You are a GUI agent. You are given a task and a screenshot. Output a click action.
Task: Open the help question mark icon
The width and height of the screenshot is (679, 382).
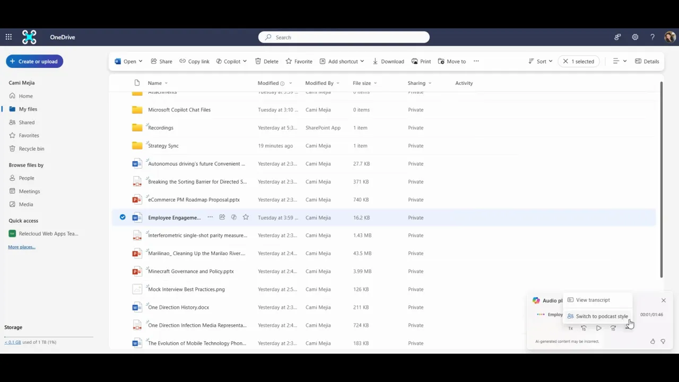pyautogui.click(x=652, y=37)
